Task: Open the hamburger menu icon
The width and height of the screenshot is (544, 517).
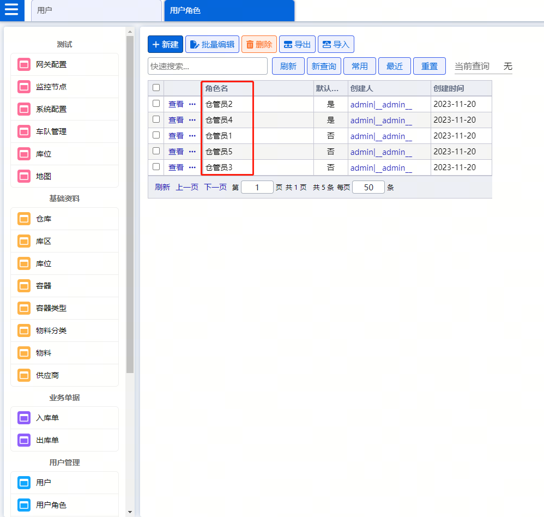Action: pyautogui.click(x=11, y=9)
